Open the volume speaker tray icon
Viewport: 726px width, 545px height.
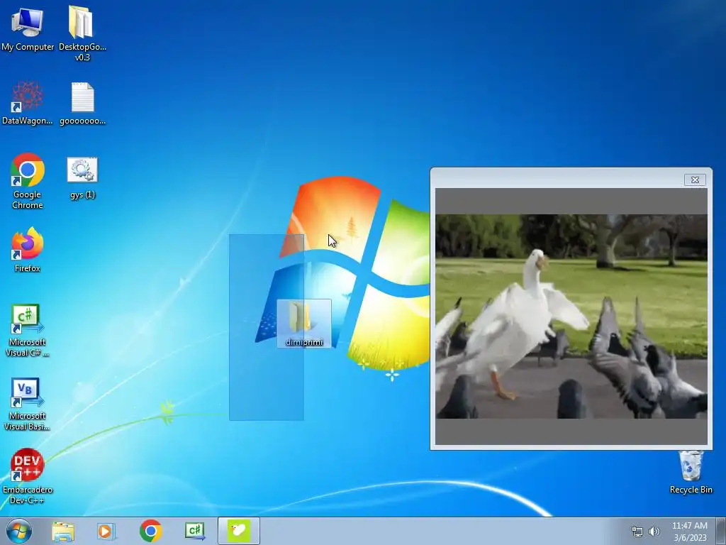pos(654,532)
